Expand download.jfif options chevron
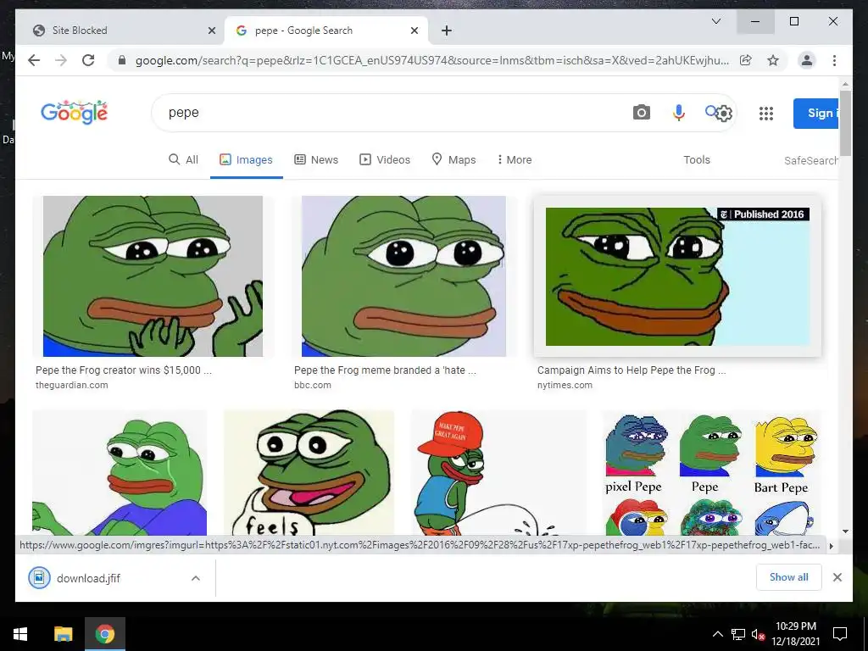This screenshot has height=651, width=868. 196,578
